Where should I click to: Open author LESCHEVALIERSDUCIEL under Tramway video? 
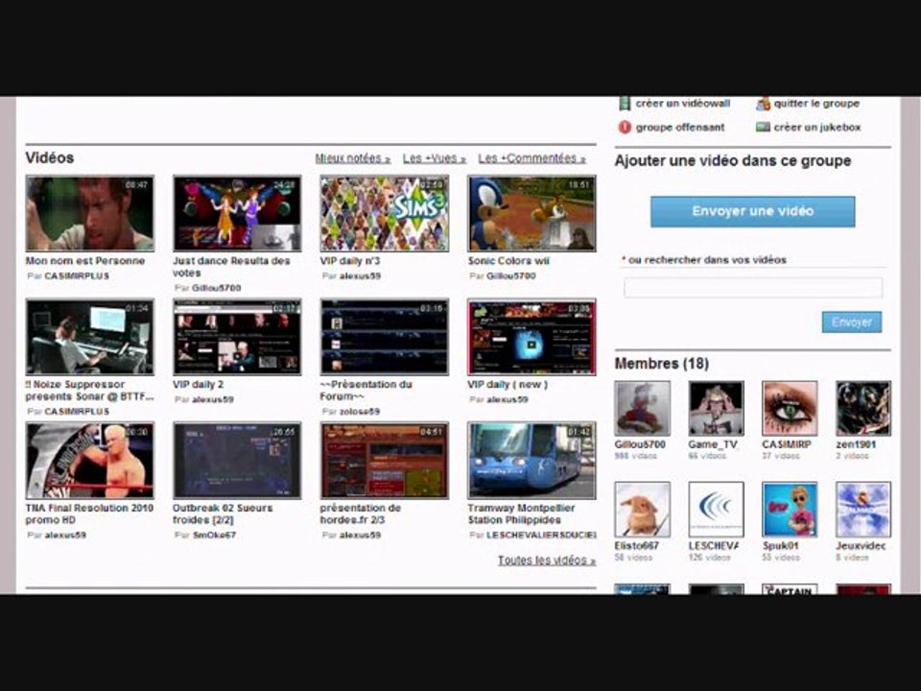(541, 536)
